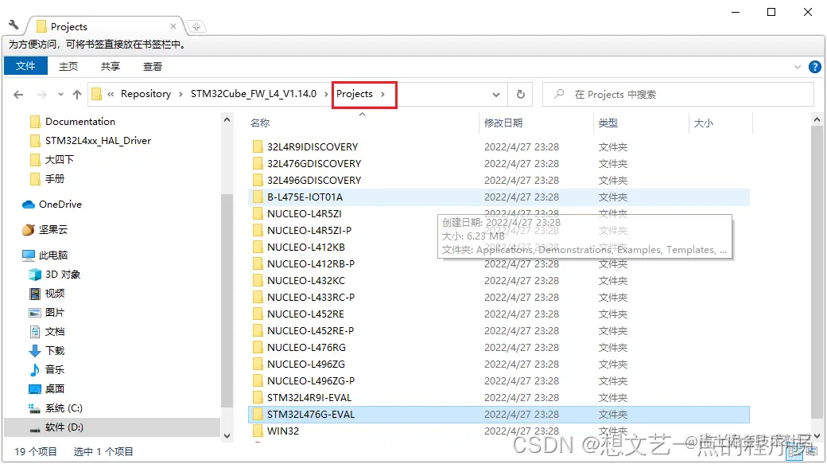827x464 pixels.
Task: Select folder 32L4R9IDISCOVERY icon
Action: tap(258, 146)
